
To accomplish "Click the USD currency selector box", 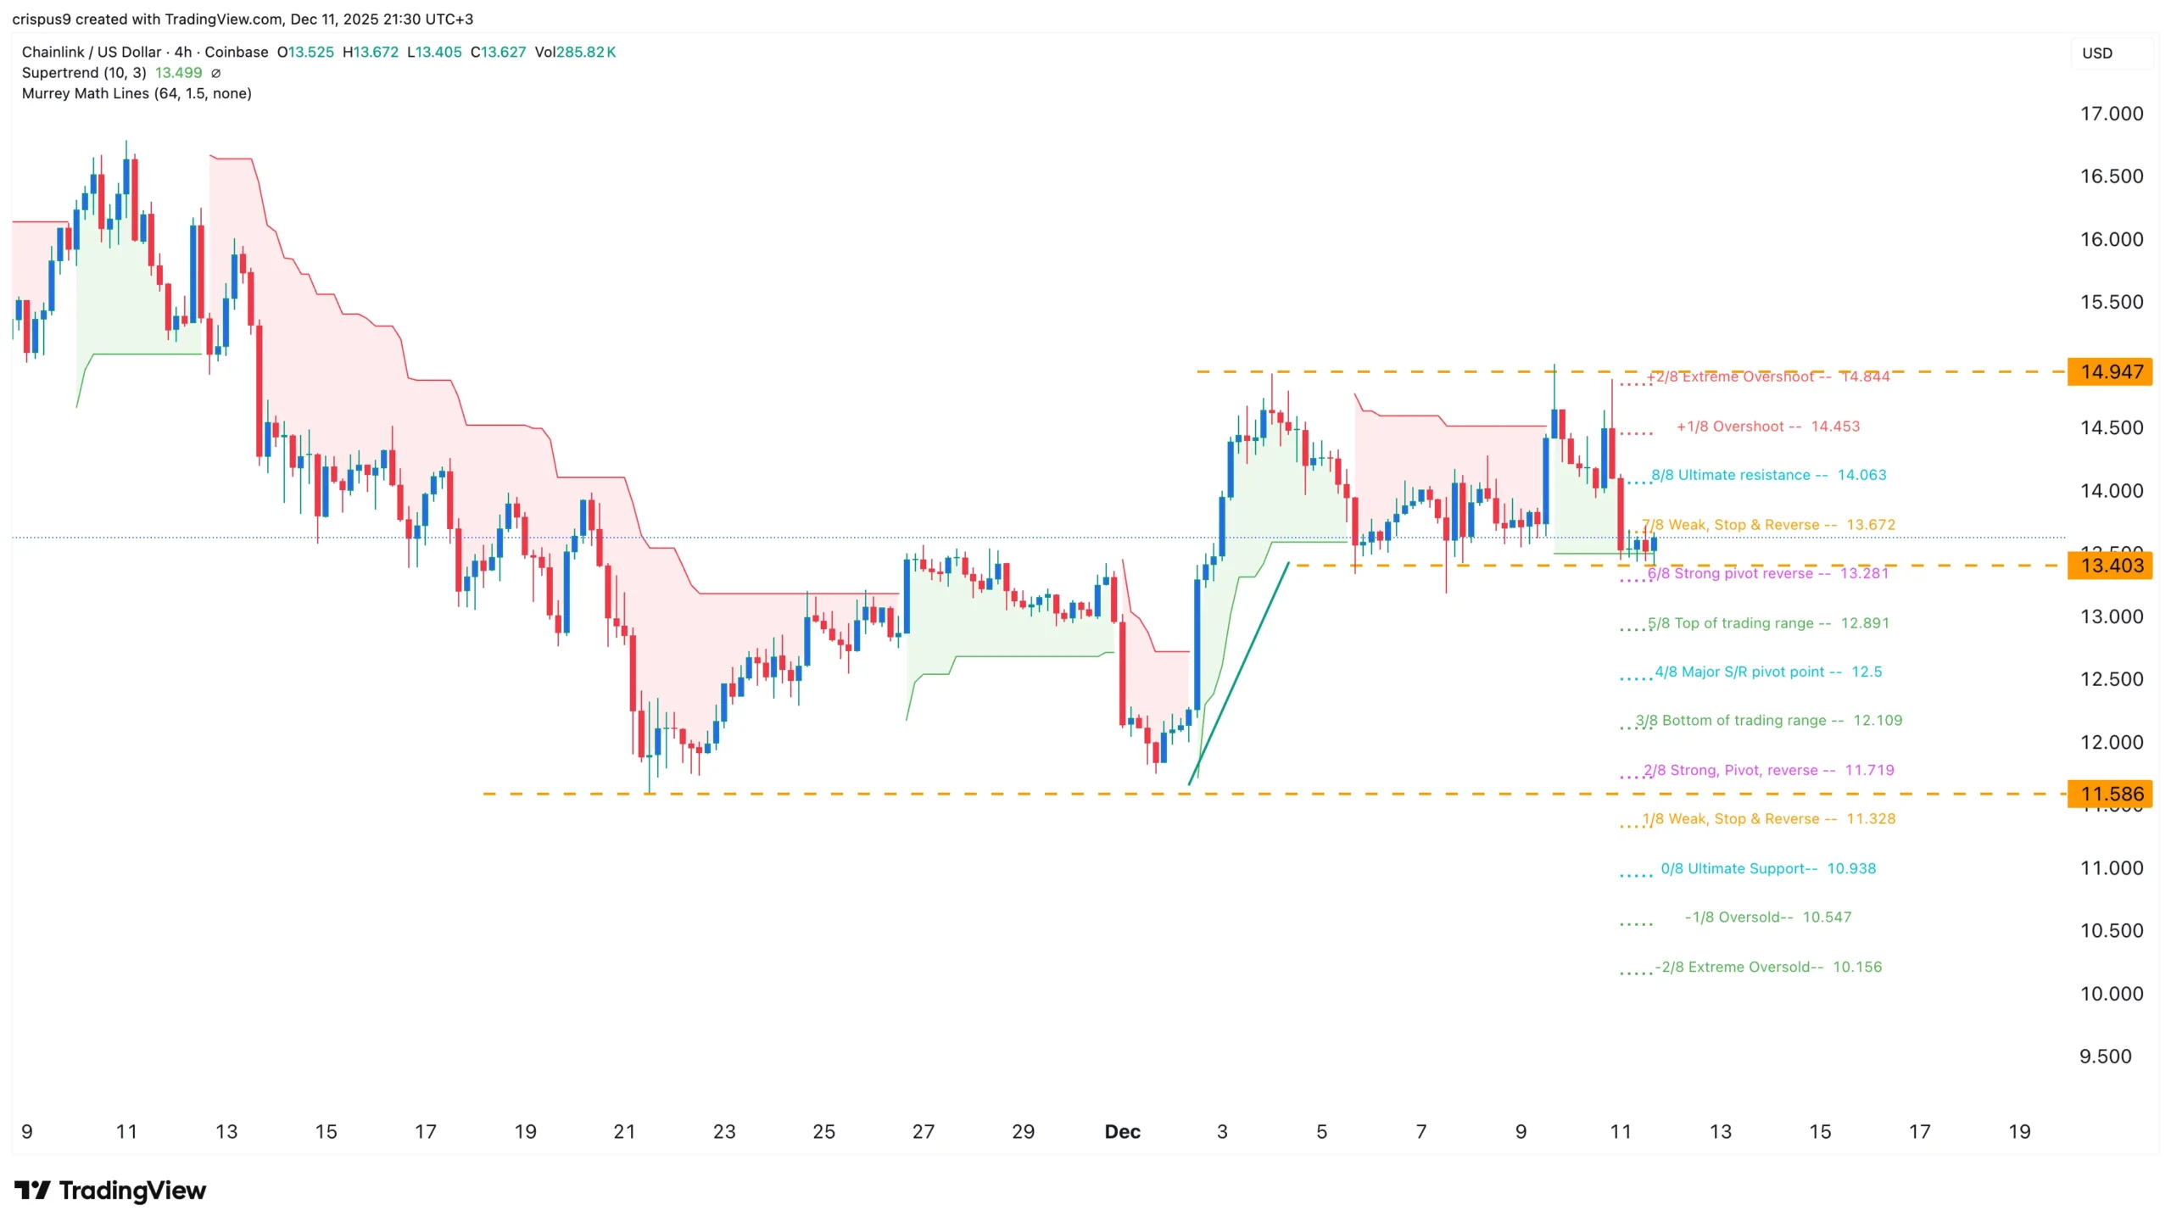I will [x=2110, y=53].
